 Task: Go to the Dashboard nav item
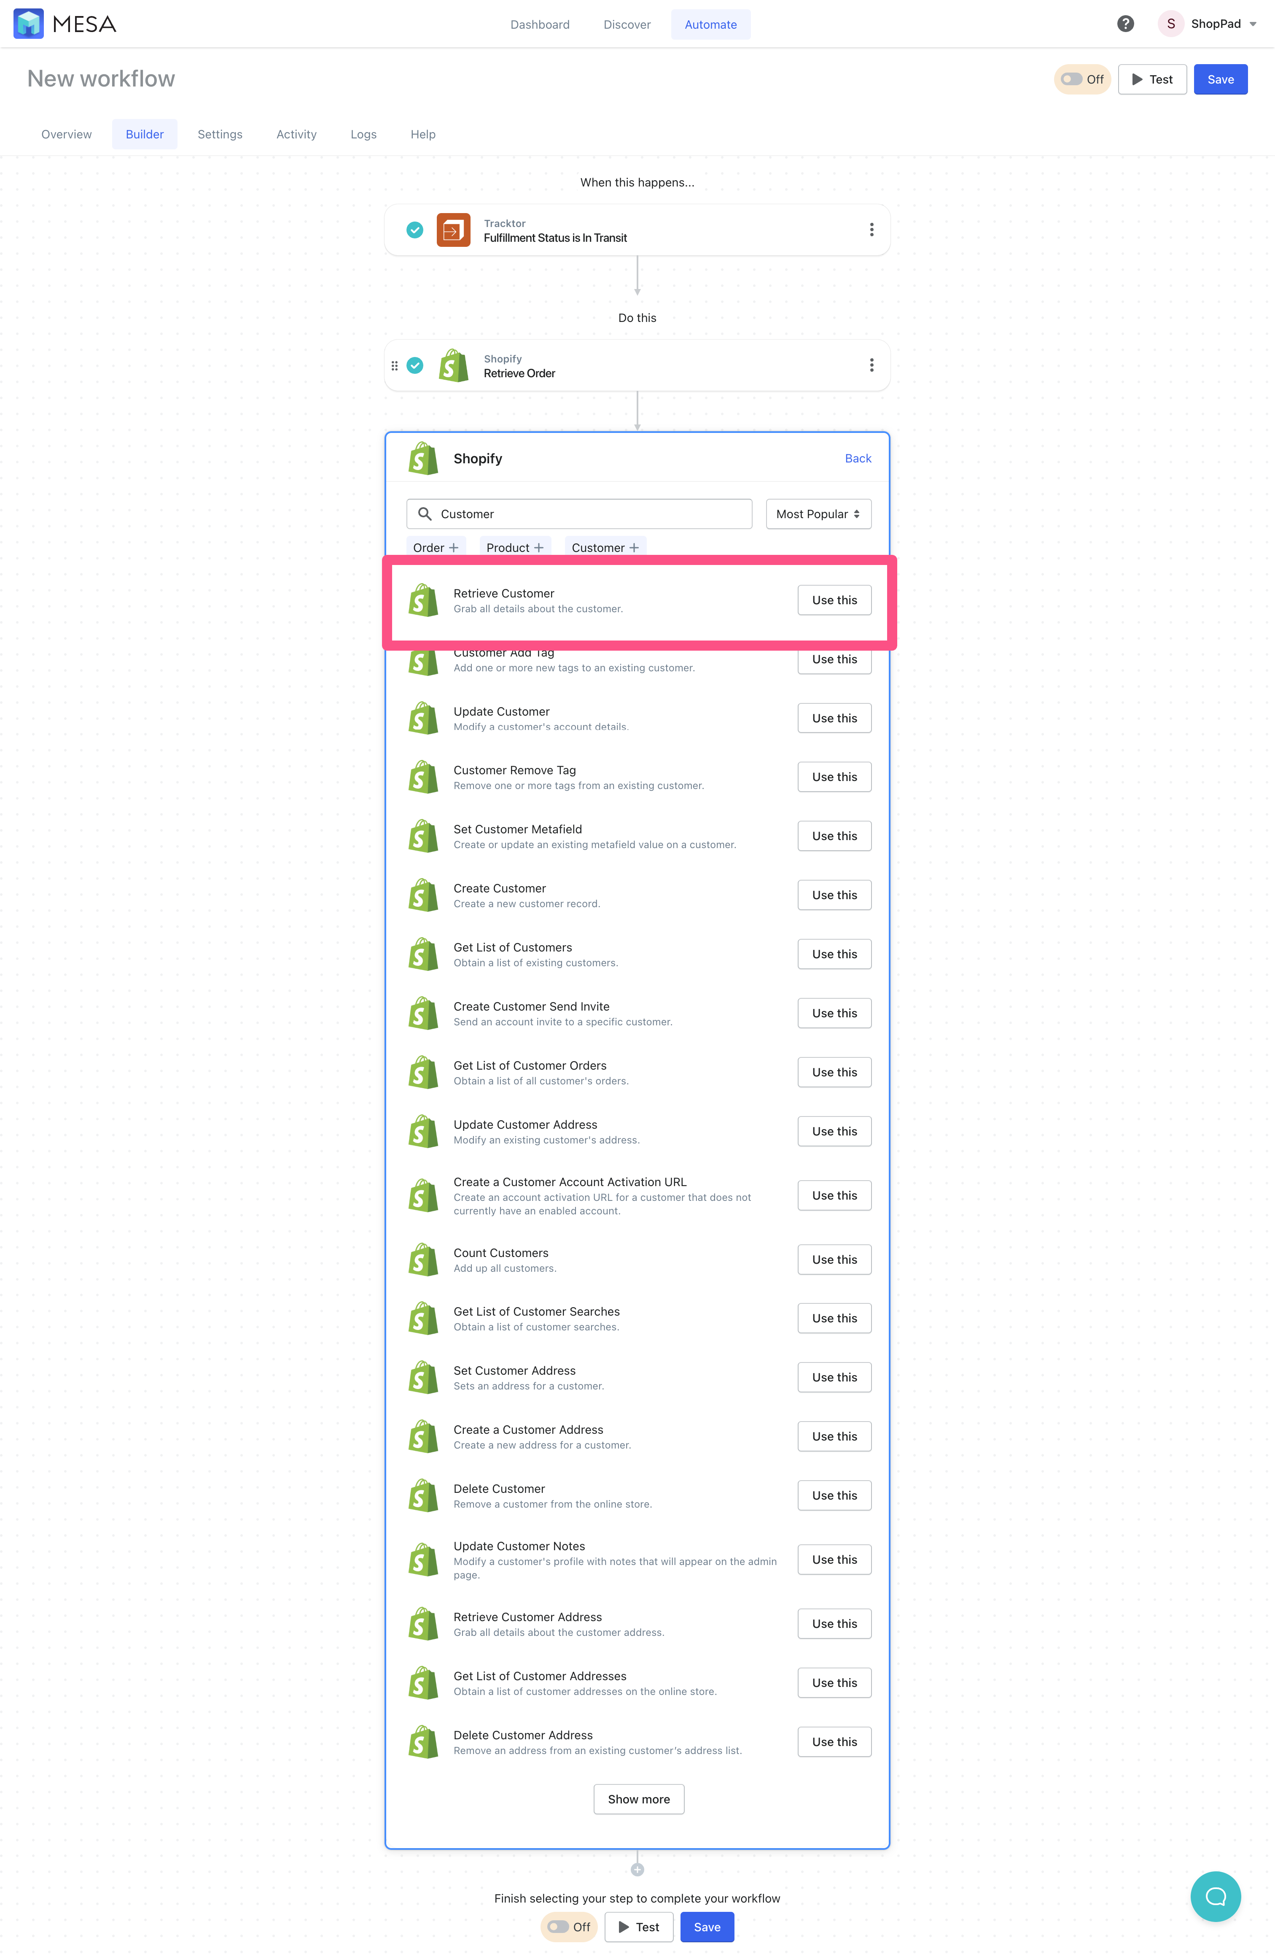click(x=540, y=24)
